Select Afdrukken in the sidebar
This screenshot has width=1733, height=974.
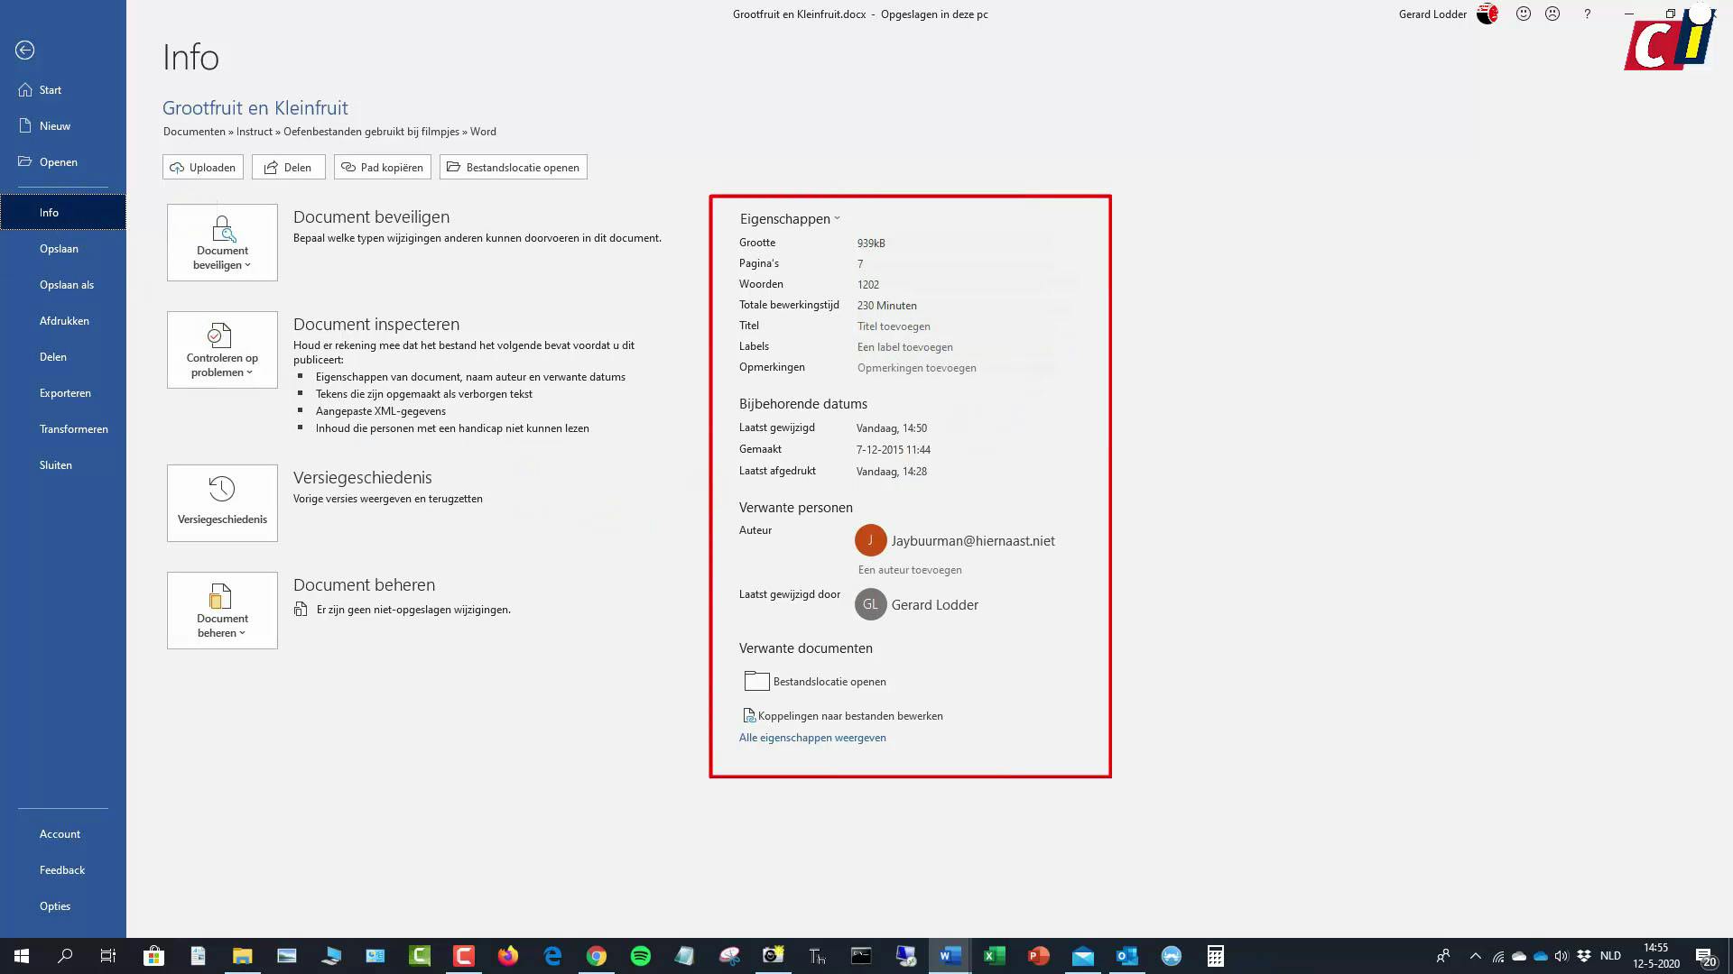pyautogui.click(x=64, y=320)
